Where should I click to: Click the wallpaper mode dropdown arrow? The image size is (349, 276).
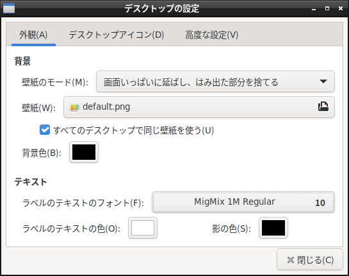tap(323, 82)
